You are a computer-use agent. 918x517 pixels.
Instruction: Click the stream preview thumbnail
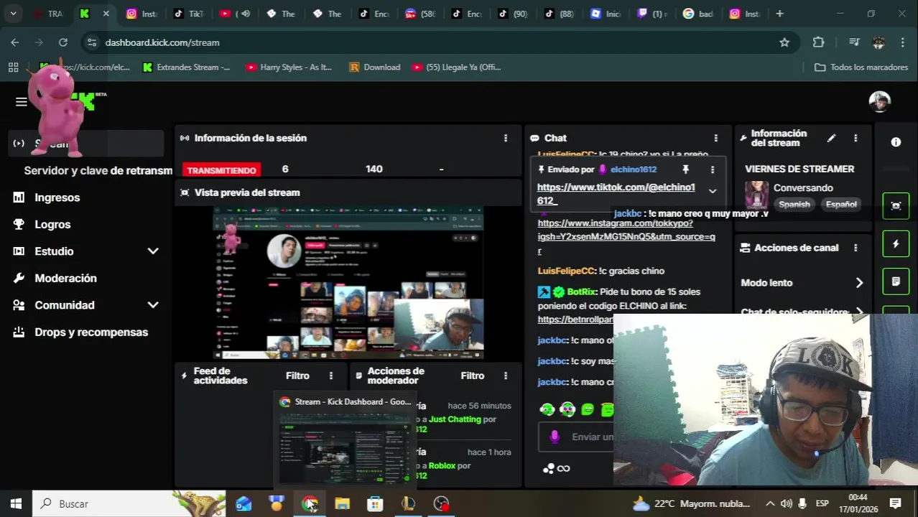(348, 283)
